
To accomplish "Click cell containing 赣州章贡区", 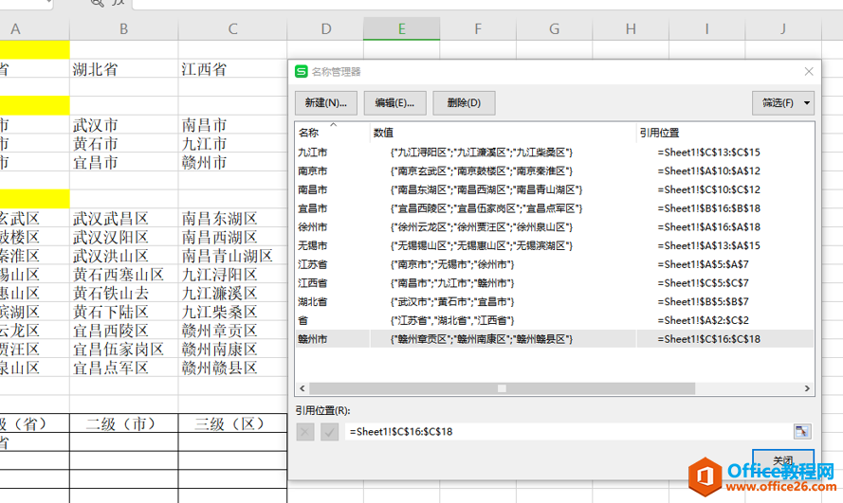I will click(x=232, y=331).
